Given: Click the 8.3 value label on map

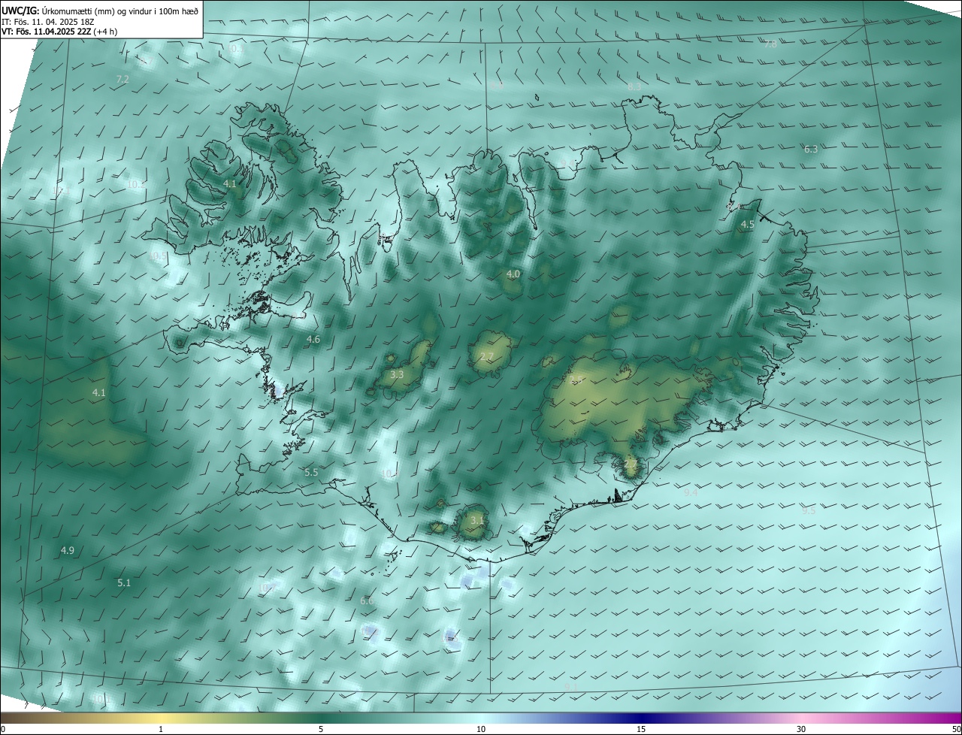Looking at the screenshot, I should click(634, 87).
